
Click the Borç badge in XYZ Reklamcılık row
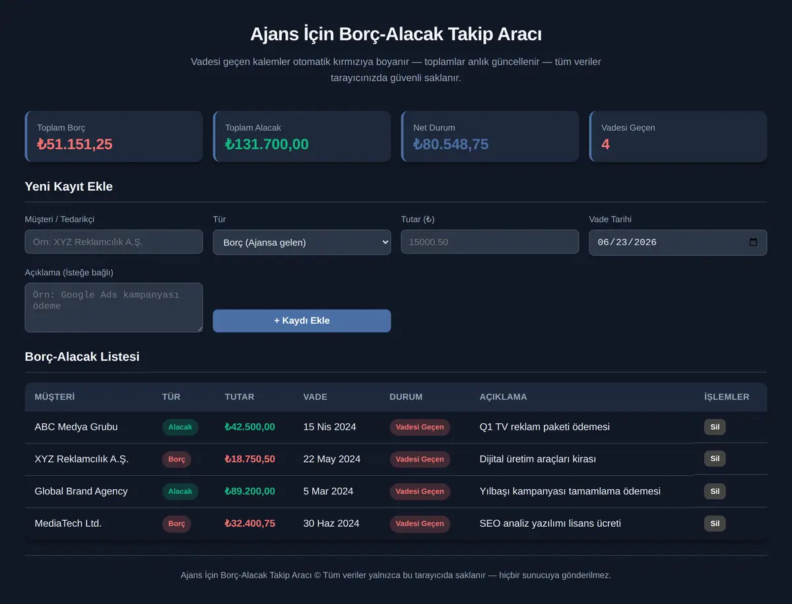point(176,459)
